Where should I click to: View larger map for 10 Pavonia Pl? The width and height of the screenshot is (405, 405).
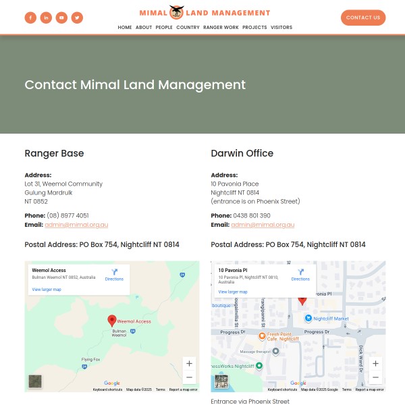point(233,292)
